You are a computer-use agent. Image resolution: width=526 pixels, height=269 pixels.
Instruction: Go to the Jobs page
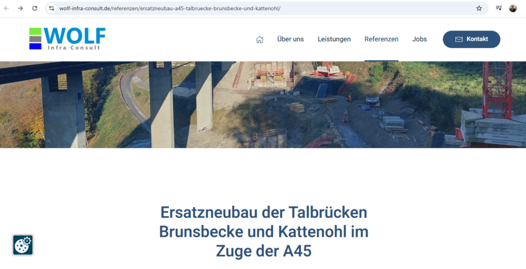coord(420,39)
